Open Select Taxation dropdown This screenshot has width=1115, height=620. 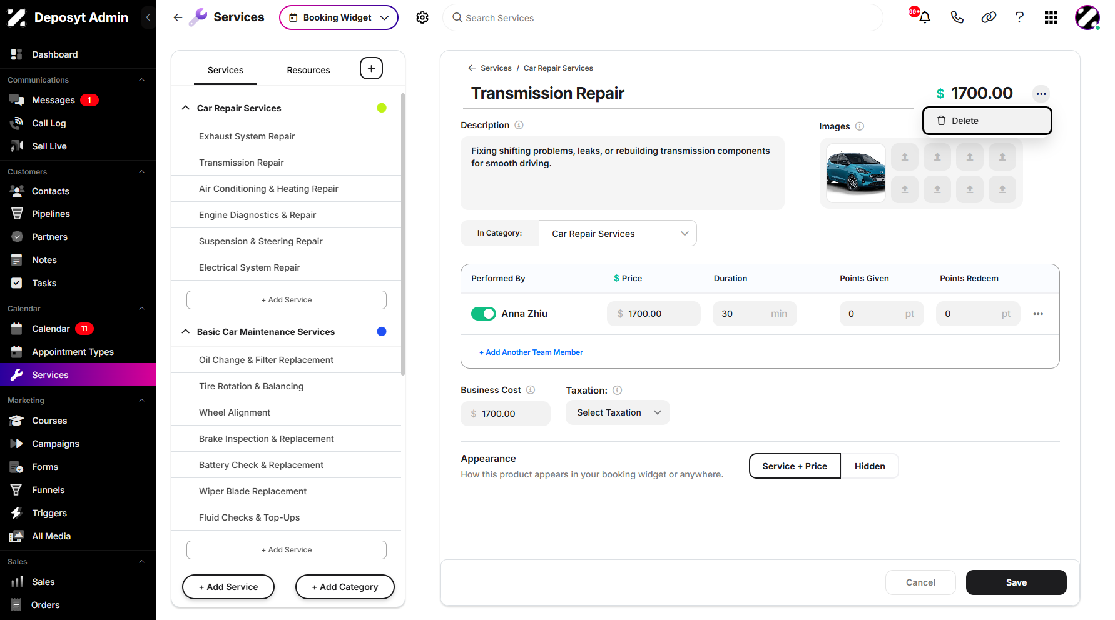click(x=618, y=412)
